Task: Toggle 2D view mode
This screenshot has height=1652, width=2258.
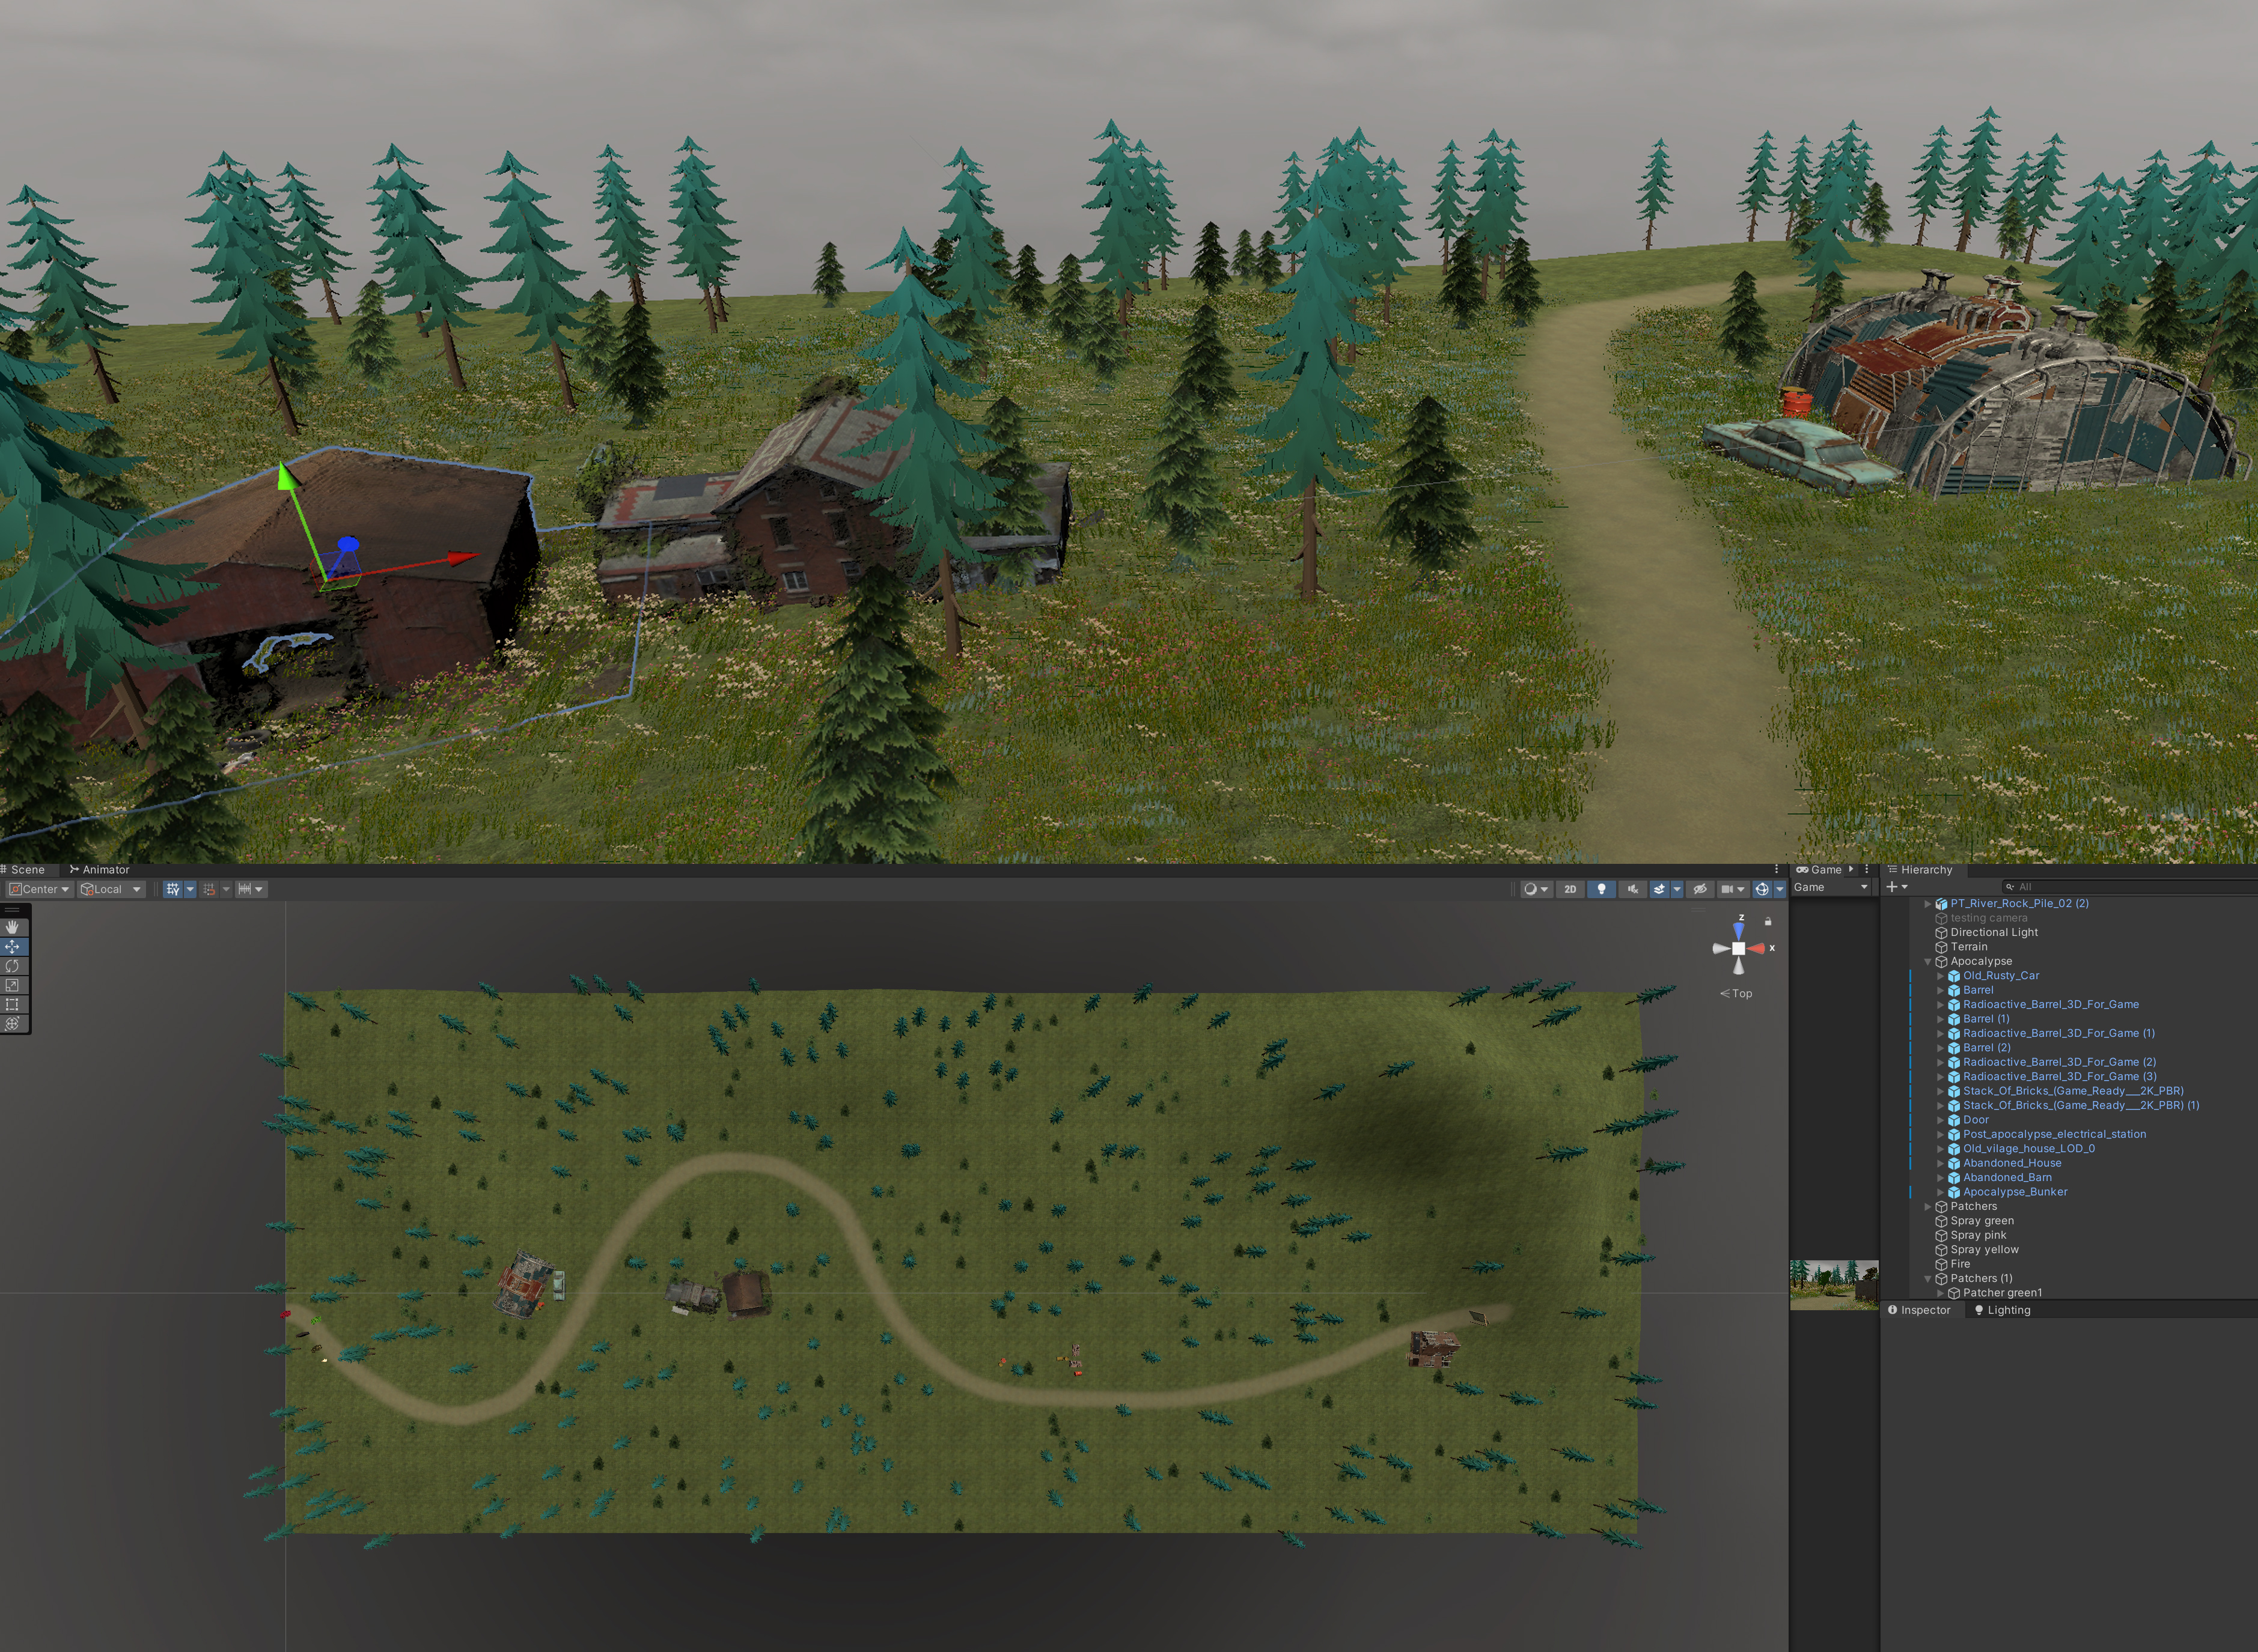Action: tap(1570, 889)
